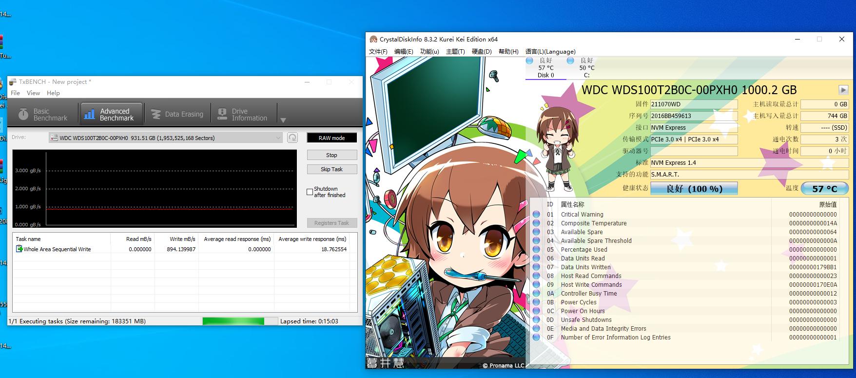This screenshot has width=856, height=378.
Task: Open 帮助(H) menu in CrystalDiskInfo
Action: pos(508,52)
